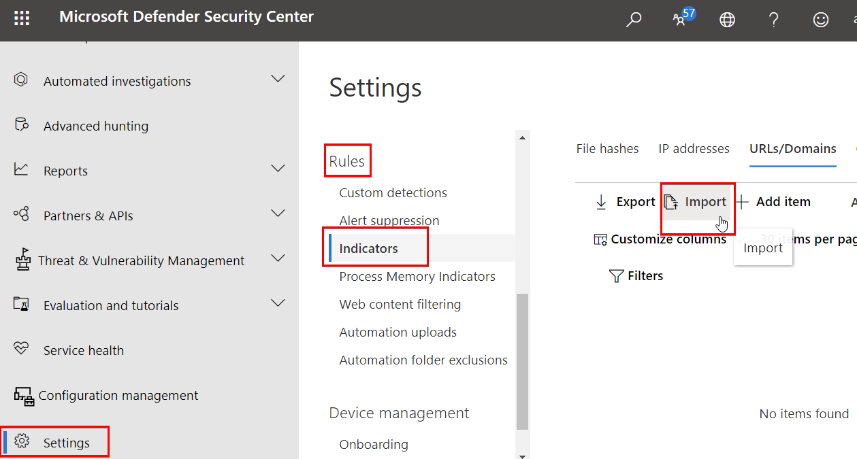
Task: Click the settings list scrollbar thumb
Action: [x=522, y=361]
